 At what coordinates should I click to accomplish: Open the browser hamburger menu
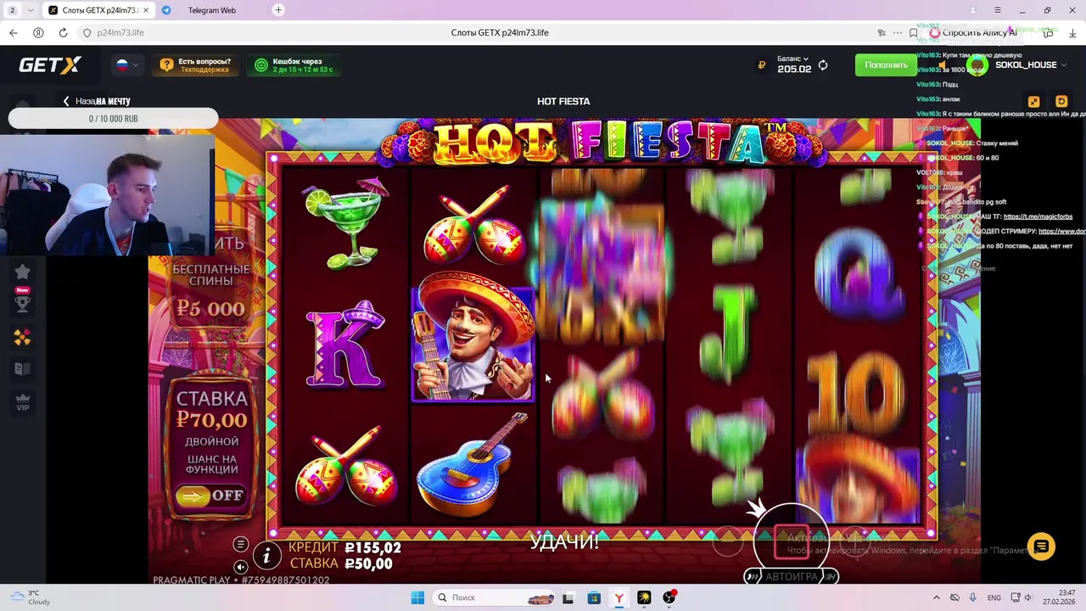(997, 10)
